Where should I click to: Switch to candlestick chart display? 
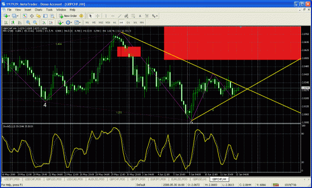click(x=13, y=22)
